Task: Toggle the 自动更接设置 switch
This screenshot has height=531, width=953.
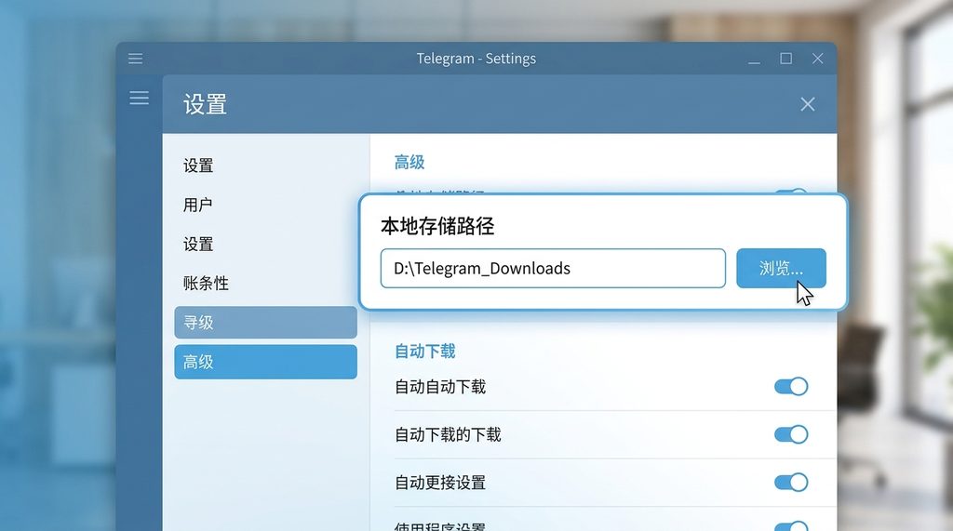Action: tap(791, 483)
